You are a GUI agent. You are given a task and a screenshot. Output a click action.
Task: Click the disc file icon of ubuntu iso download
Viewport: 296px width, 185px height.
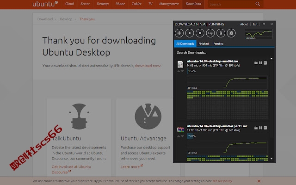[x=180, y=64]
